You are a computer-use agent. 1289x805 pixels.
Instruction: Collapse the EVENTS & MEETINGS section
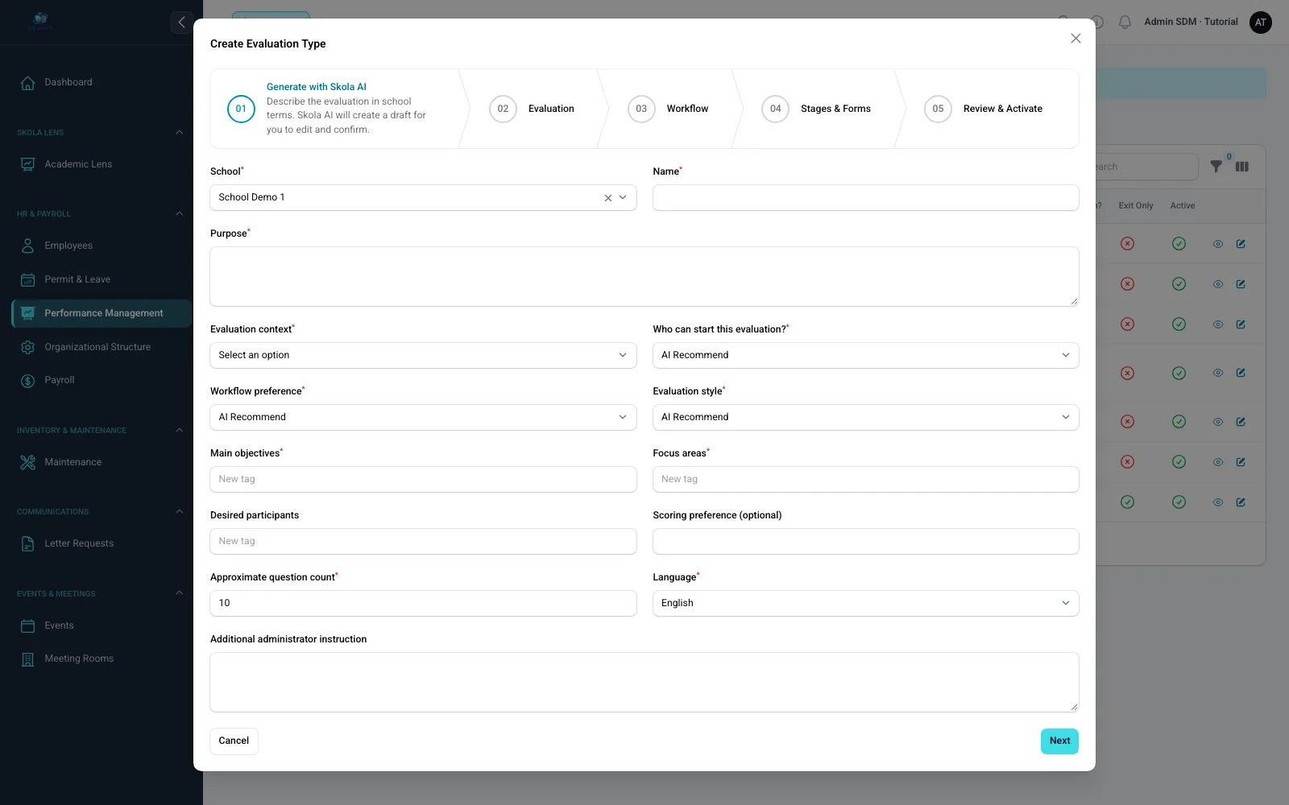pos(179,594)
